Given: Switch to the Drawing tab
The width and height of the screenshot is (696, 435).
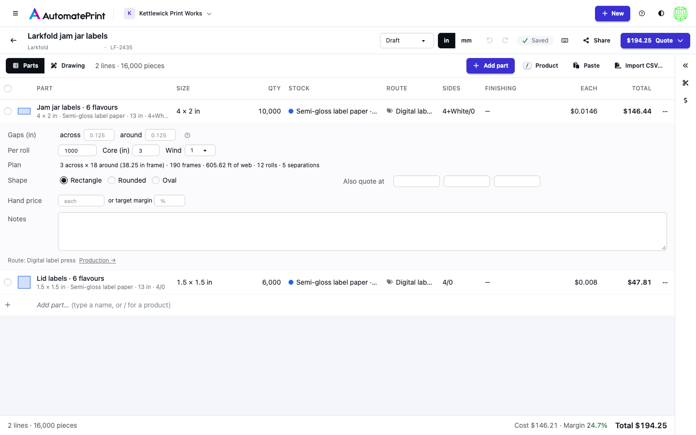Looking at the screenshot, I should 68,66.
